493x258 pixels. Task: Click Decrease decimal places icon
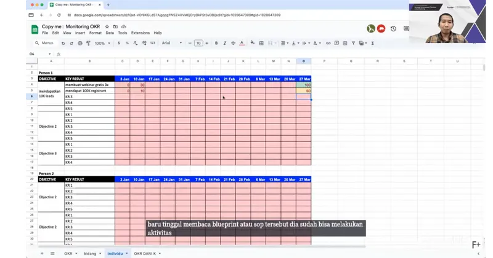point(136,43)
